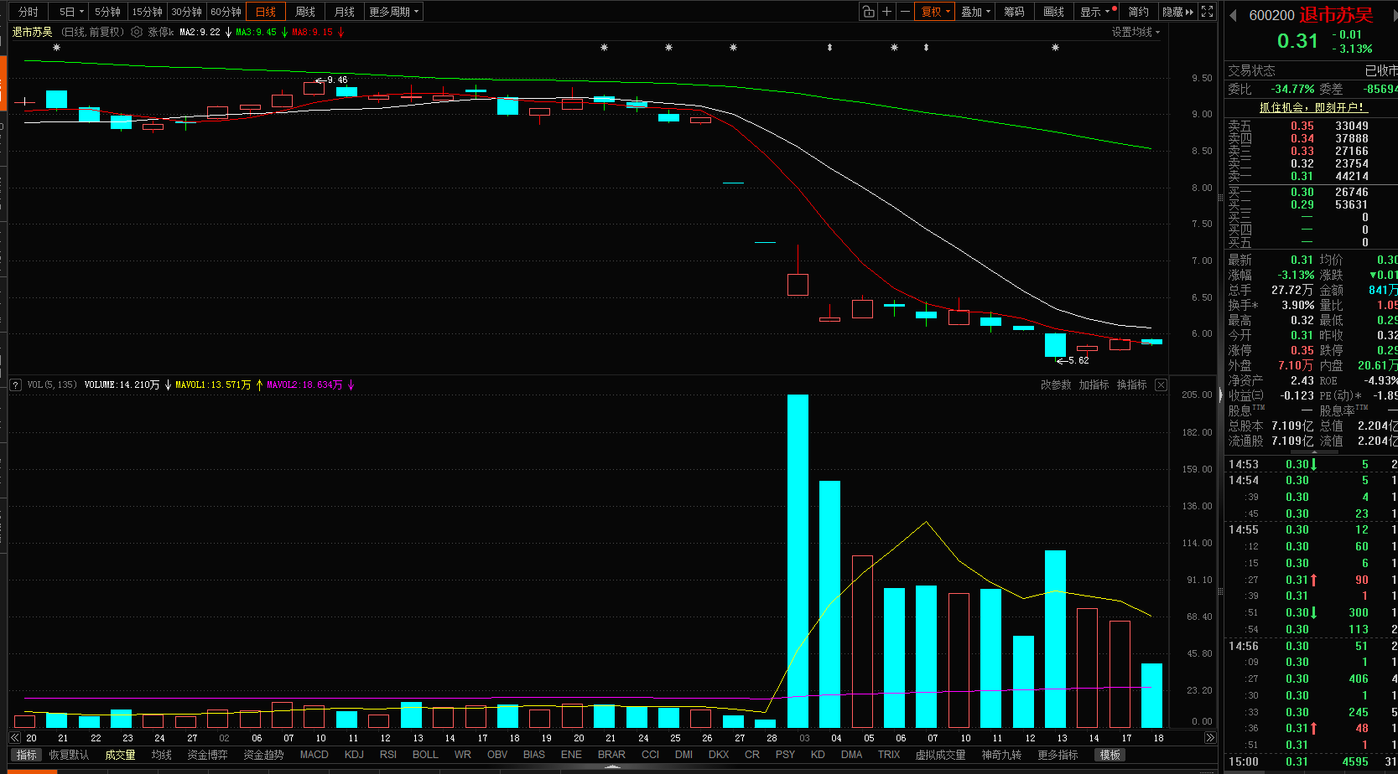Image resolution: width=1398 pixels, height=774 pixels.
Task: Click the last star event marker on chart
Action: tap(1055, 48)
